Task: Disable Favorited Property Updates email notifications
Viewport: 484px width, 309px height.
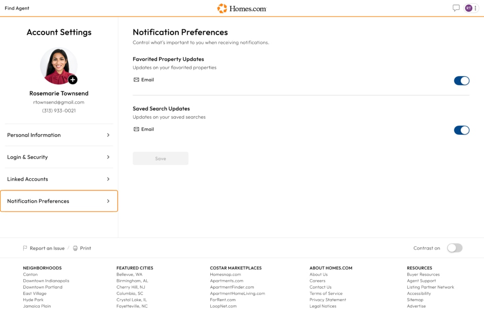Action: click(x=462, y=81)
